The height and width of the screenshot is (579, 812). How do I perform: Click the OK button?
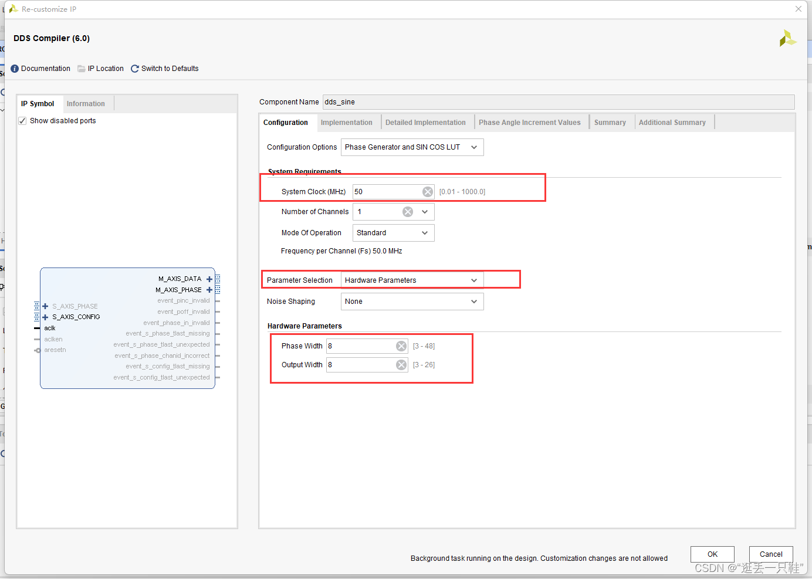coord(712,554)
